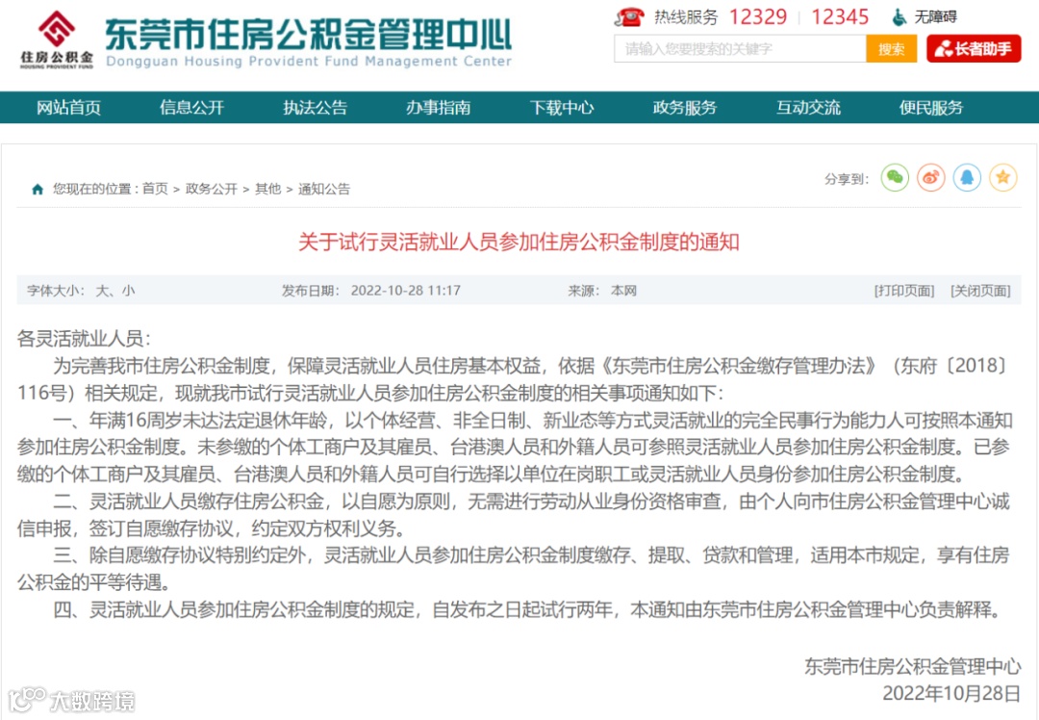Click the orange 搜索 search button
The image size is (1039, 720).
[891, 48]
